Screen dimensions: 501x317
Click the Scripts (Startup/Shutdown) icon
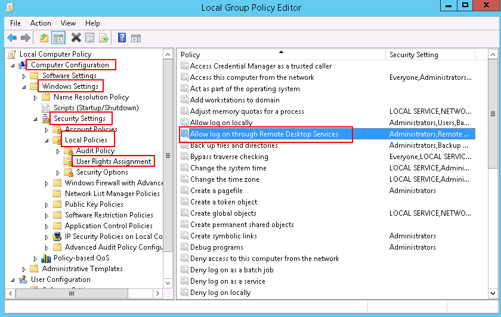coord(46,108)
